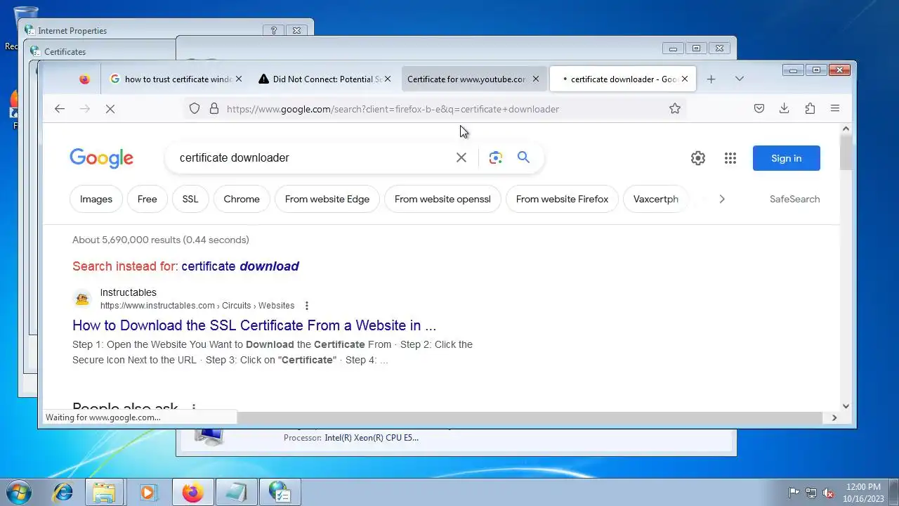Open Firefox downloads panel
Image resolution: width=899 pixels, height=506 pixels.
pyautogui.click(x=785, y=108)
